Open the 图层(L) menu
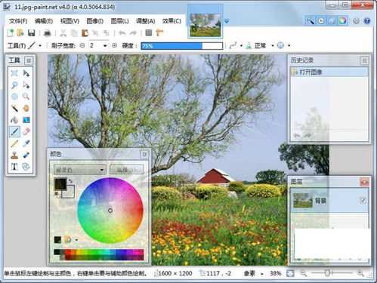This screenshot has width=377, height=283. click(x=120, y=21)
